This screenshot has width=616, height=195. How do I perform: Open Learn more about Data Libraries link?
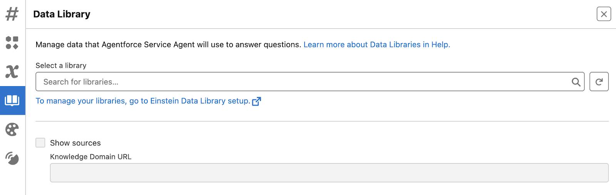(377, 45)
